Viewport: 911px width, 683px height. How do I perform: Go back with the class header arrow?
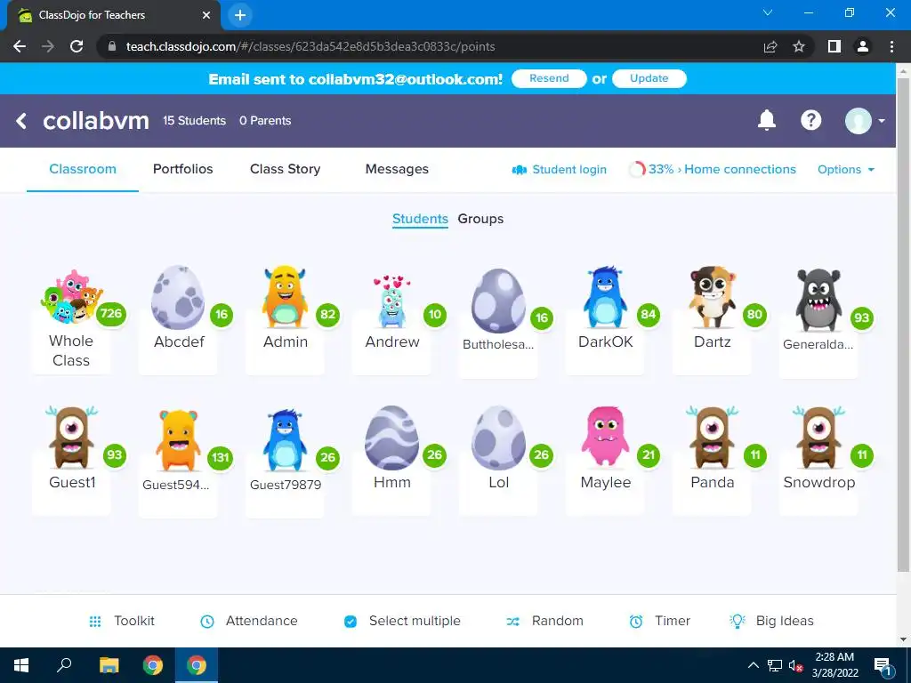[x=21, y=121]
